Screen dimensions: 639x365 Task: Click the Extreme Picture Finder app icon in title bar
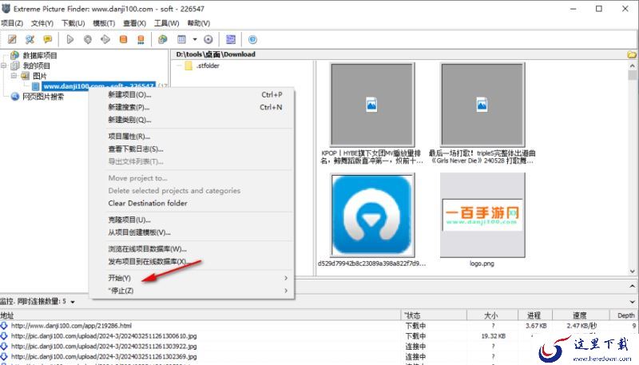[x=6, y=8]
